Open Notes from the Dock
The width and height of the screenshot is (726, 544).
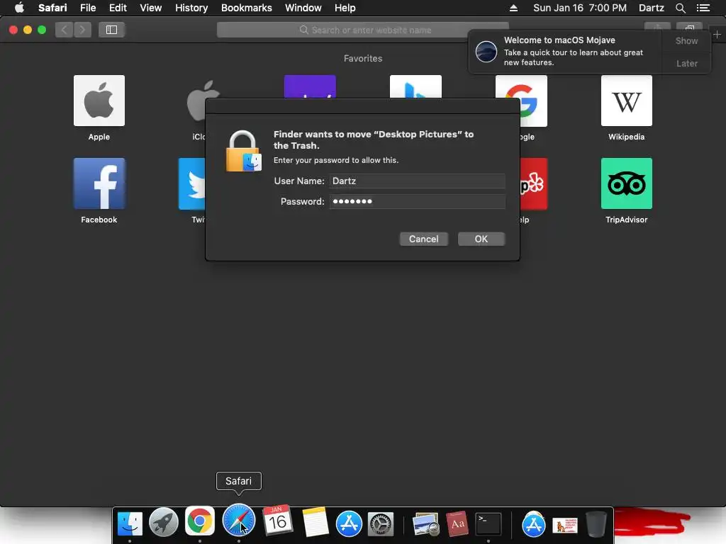coord(315,522)
